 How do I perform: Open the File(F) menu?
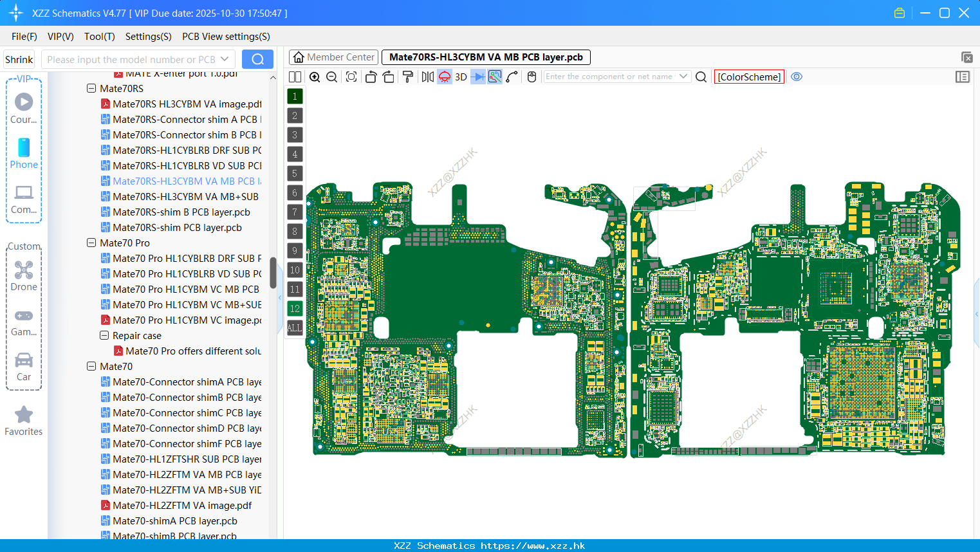(24, 37)
